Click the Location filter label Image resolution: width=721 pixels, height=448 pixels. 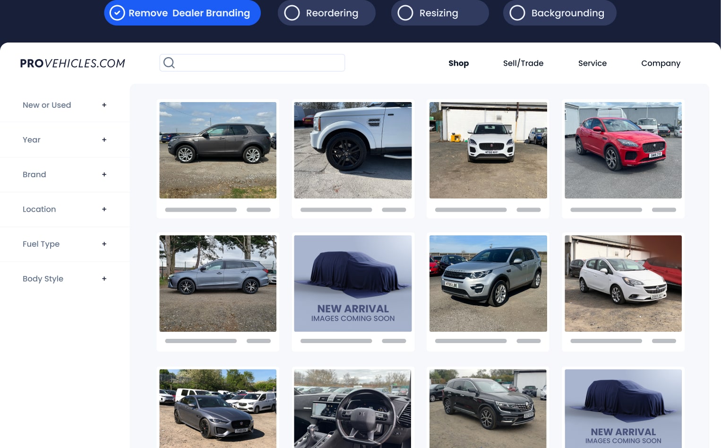point(39,209)
